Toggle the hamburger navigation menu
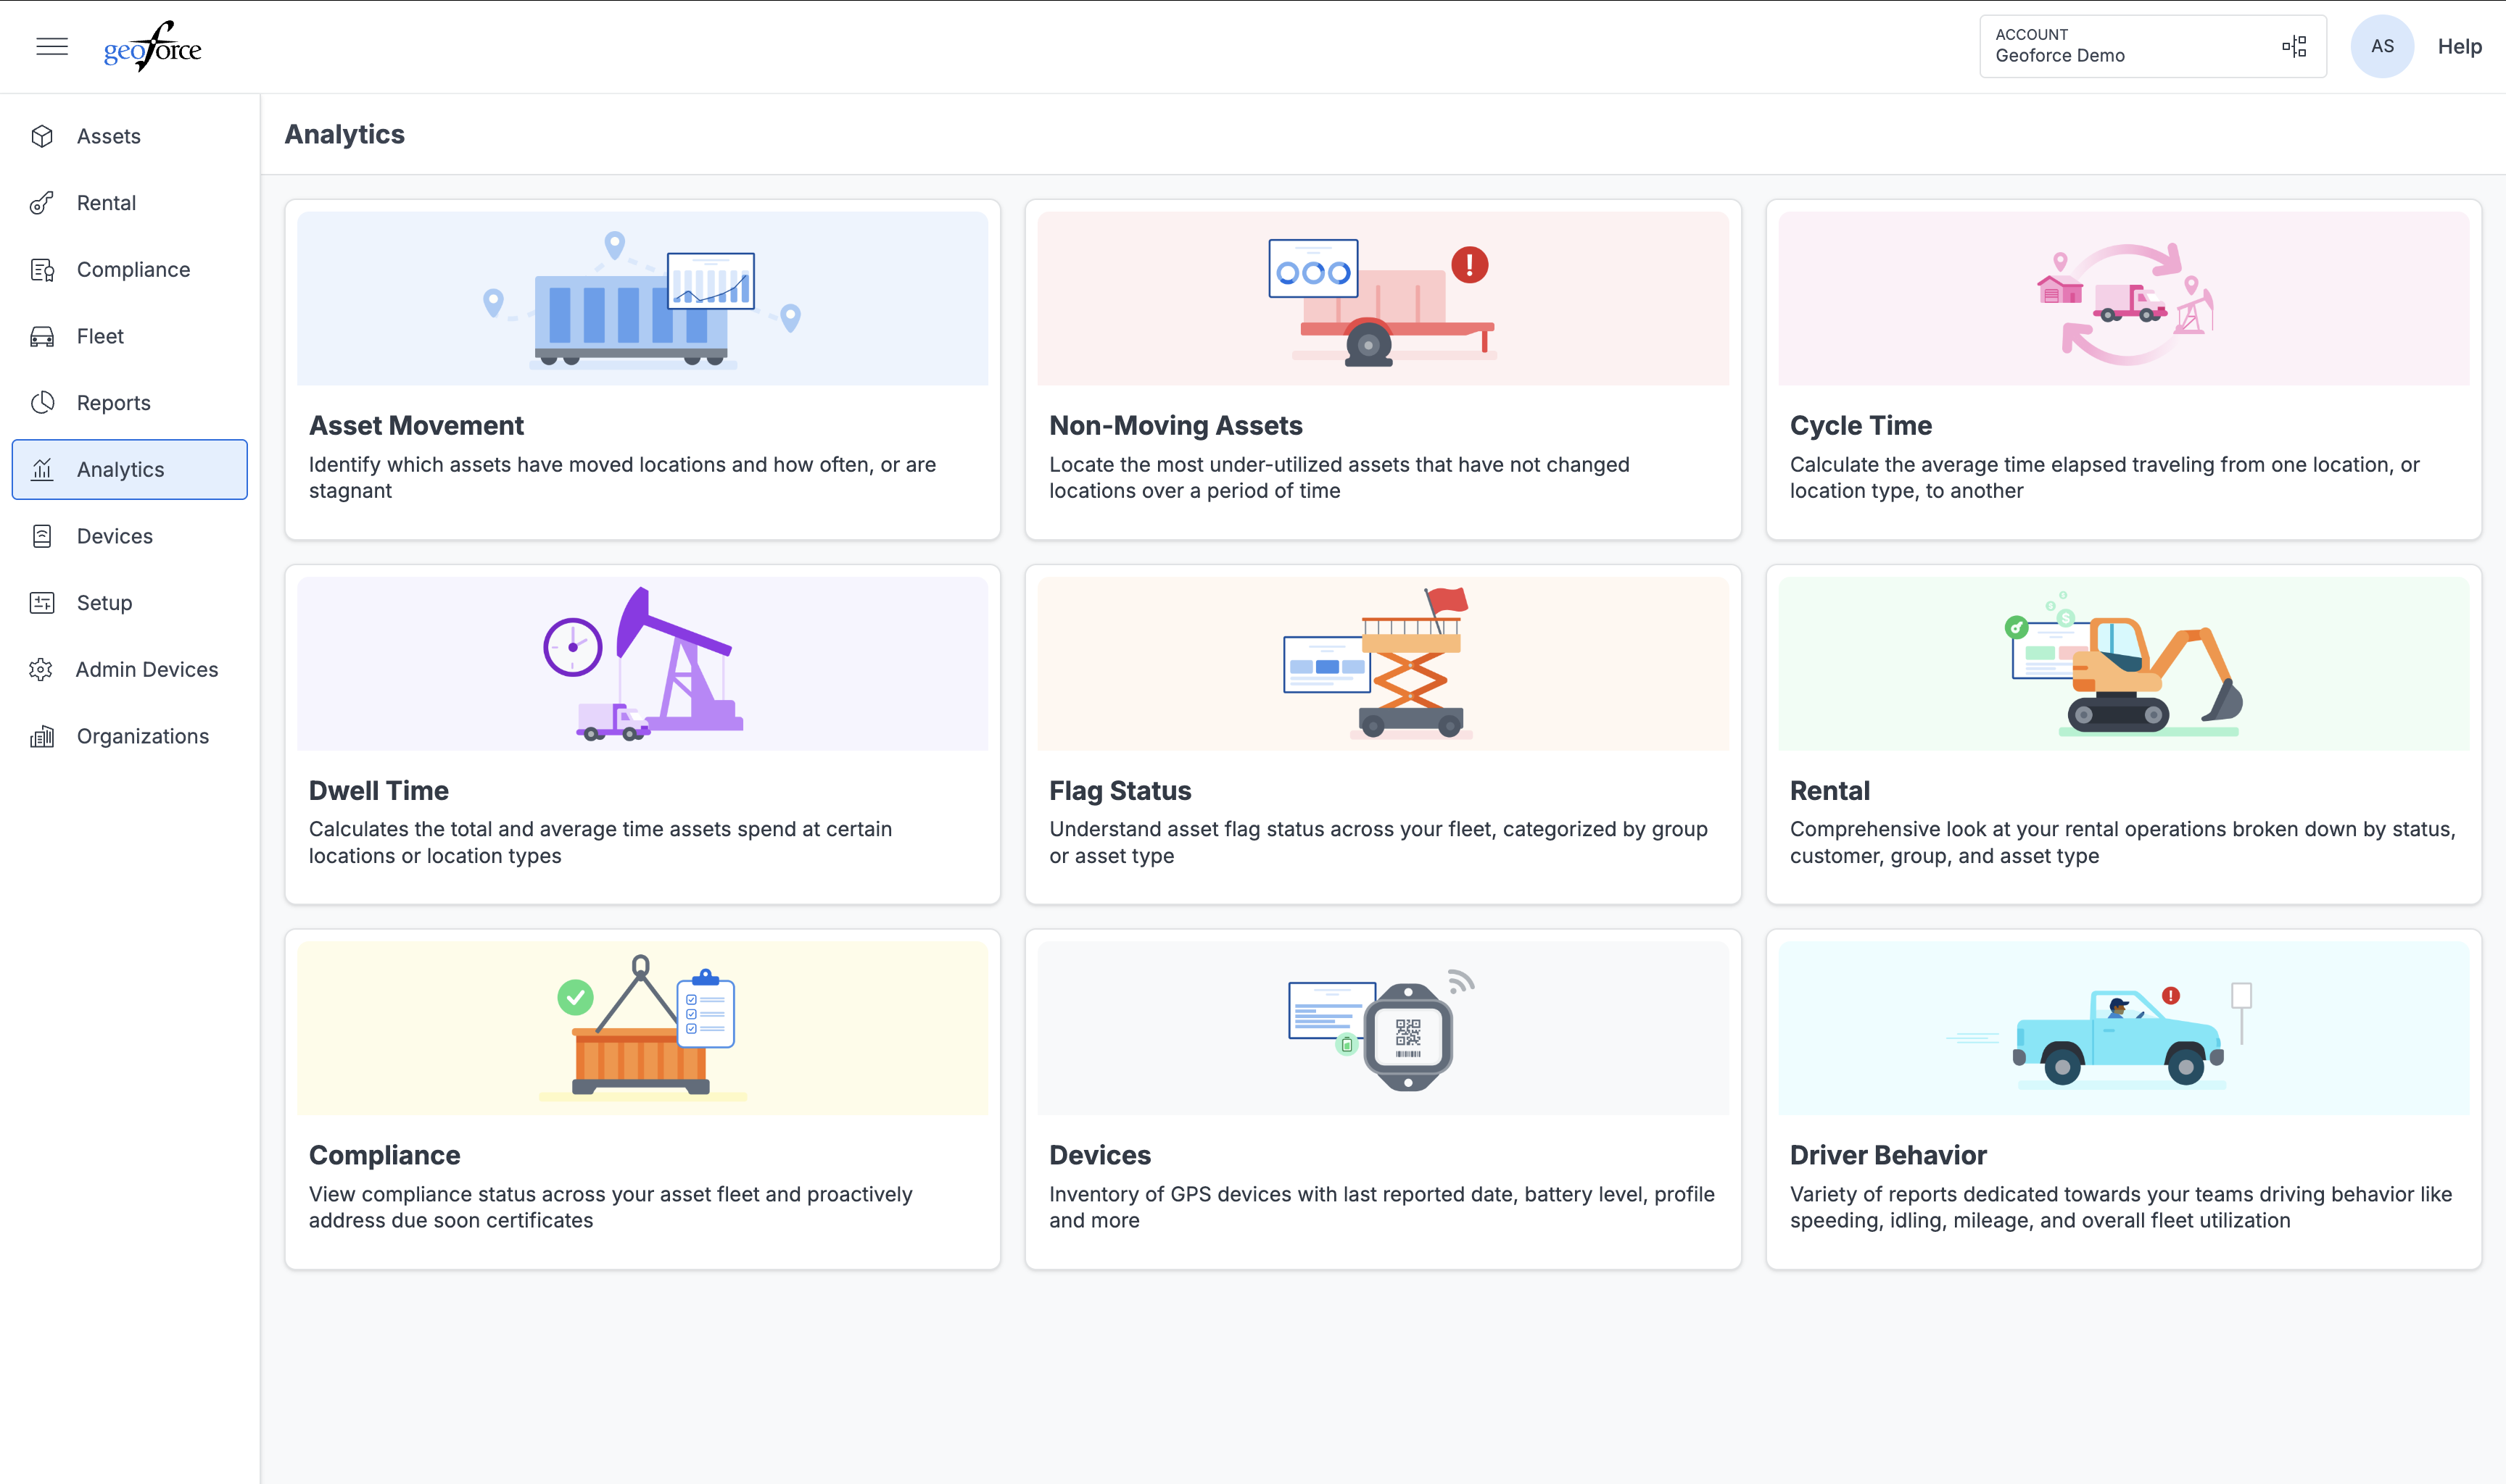The height and width of the screenshot is (1484, 2506). (x=52, y=46)
